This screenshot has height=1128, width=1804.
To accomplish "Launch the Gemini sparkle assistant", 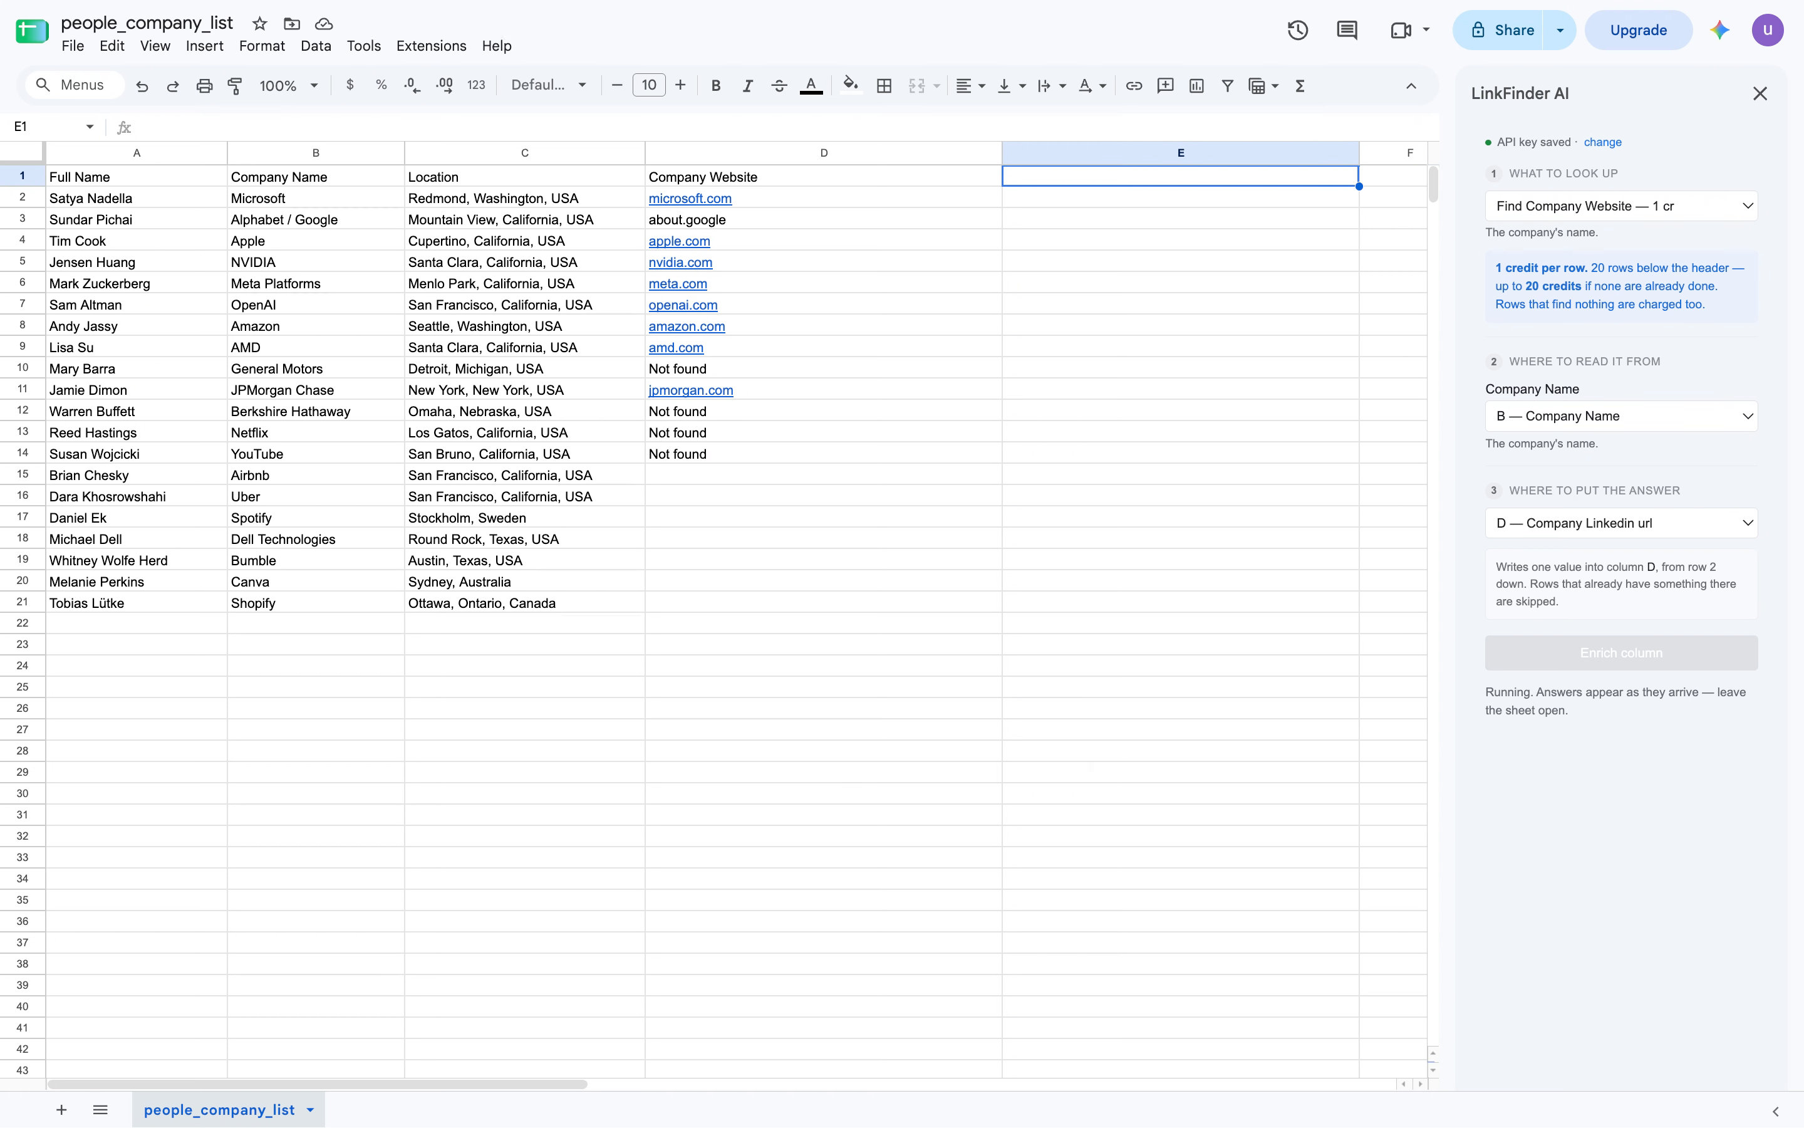I will (1720, 30).
